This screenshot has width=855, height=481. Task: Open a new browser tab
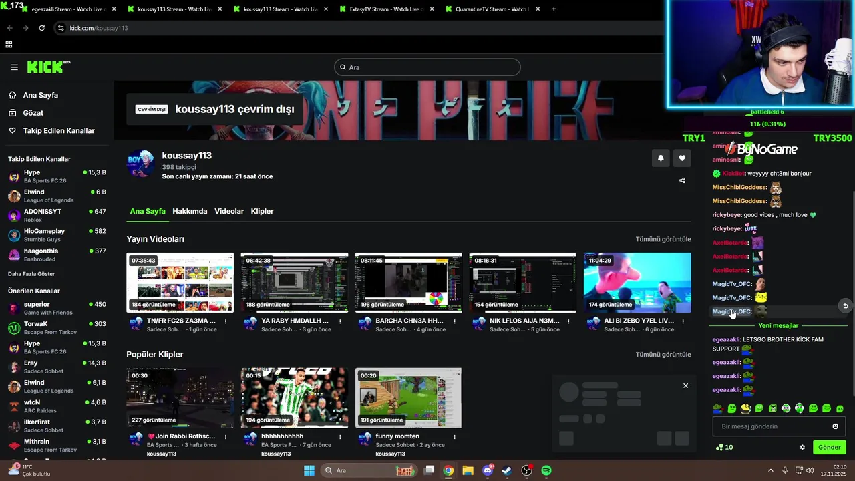[554, 9]
